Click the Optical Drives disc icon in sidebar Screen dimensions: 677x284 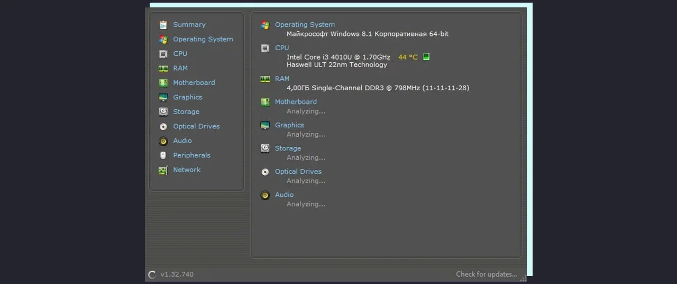[163, 126]
